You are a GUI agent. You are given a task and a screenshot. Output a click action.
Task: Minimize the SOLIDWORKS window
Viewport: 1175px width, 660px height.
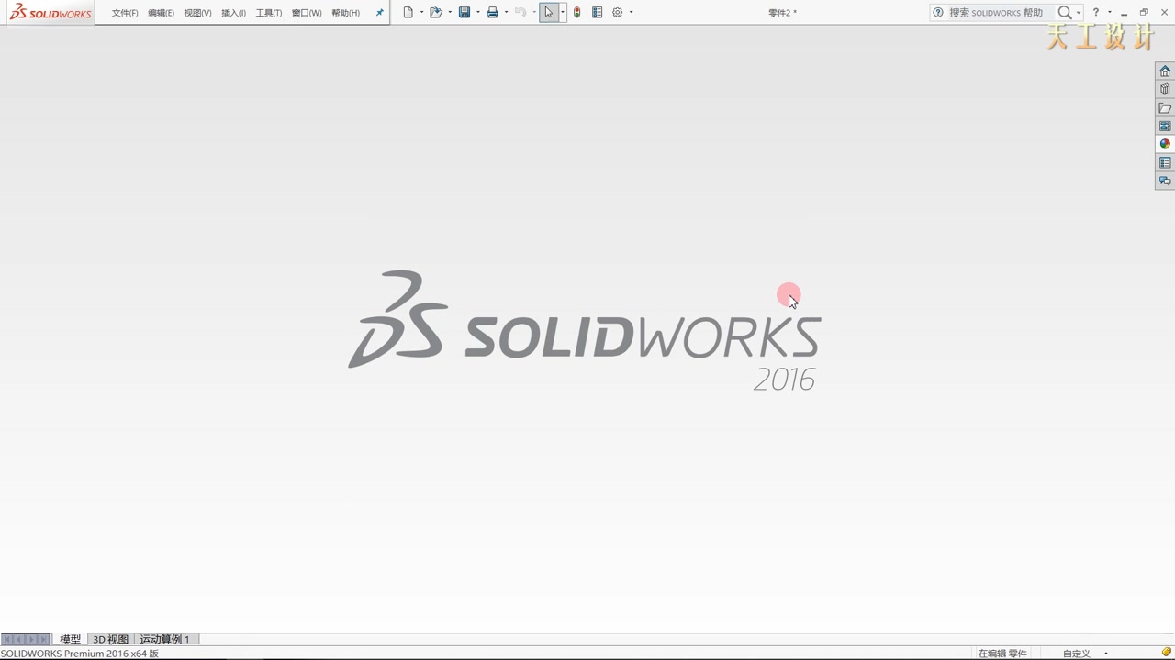click(x=1125, y=13)
